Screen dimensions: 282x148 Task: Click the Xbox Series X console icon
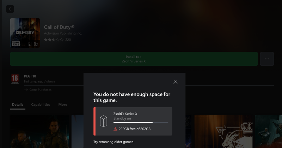(x=104, y=121)
